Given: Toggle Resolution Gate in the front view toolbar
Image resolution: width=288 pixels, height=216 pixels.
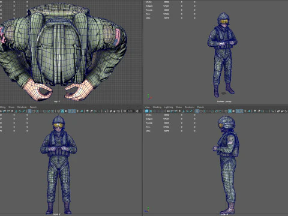Looking at the screenshot, I should coord(37,111).
